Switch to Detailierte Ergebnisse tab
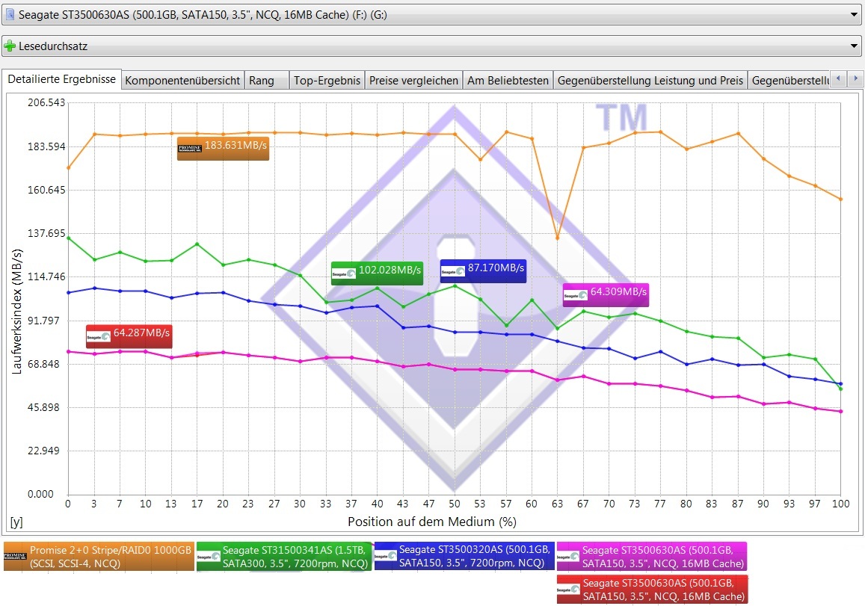Image resolution: width=865 pixels, height=606 pixels. 62,79
